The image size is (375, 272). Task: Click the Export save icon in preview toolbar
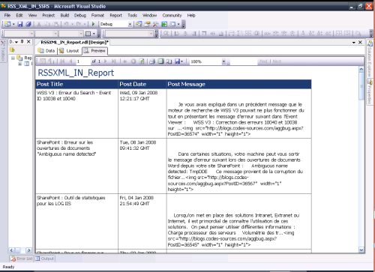click(177, 61)
